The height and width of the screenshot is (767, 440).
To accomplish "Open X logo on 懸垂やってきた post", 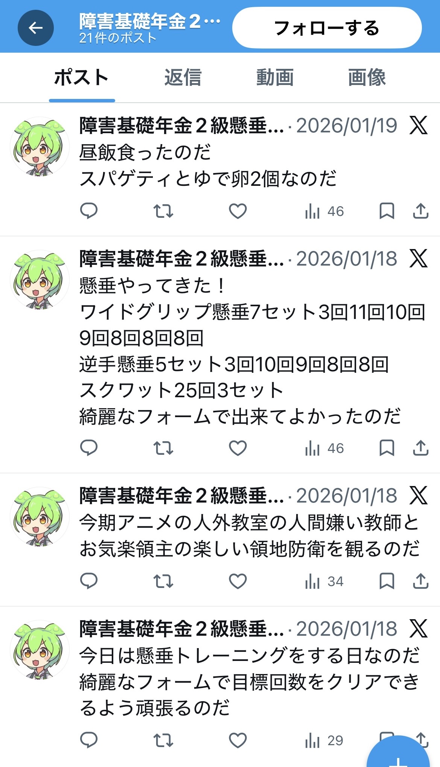I will (x=419, y=258).
